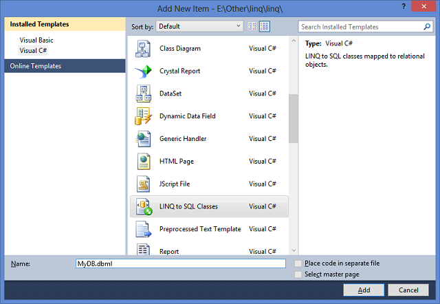
Task: Click the Class Diagram label
Action: pos(180,49)
